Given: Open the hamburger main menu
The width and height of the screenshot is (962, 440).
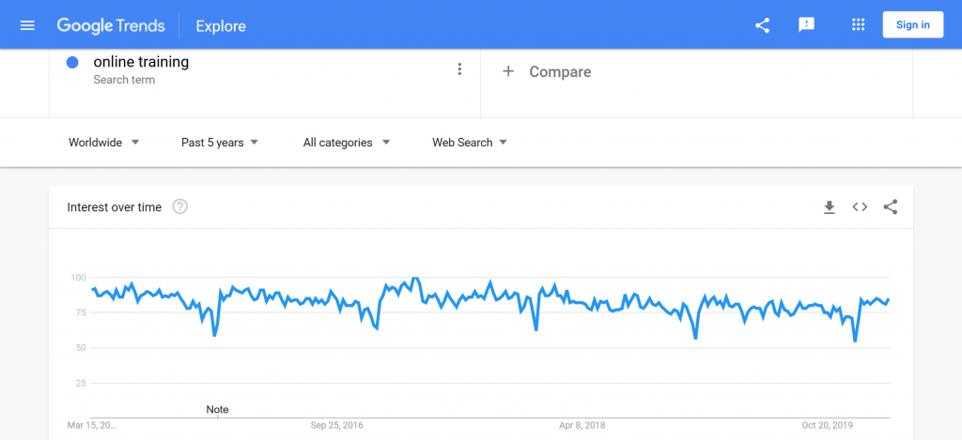Looking at the screenshot, I should pyautogui.click(x=27, y=25).
